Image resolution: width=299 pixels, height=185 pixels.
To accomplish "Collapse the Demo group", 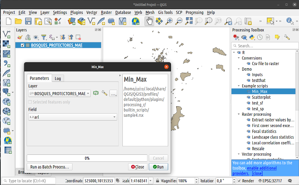I will (238, 69).
